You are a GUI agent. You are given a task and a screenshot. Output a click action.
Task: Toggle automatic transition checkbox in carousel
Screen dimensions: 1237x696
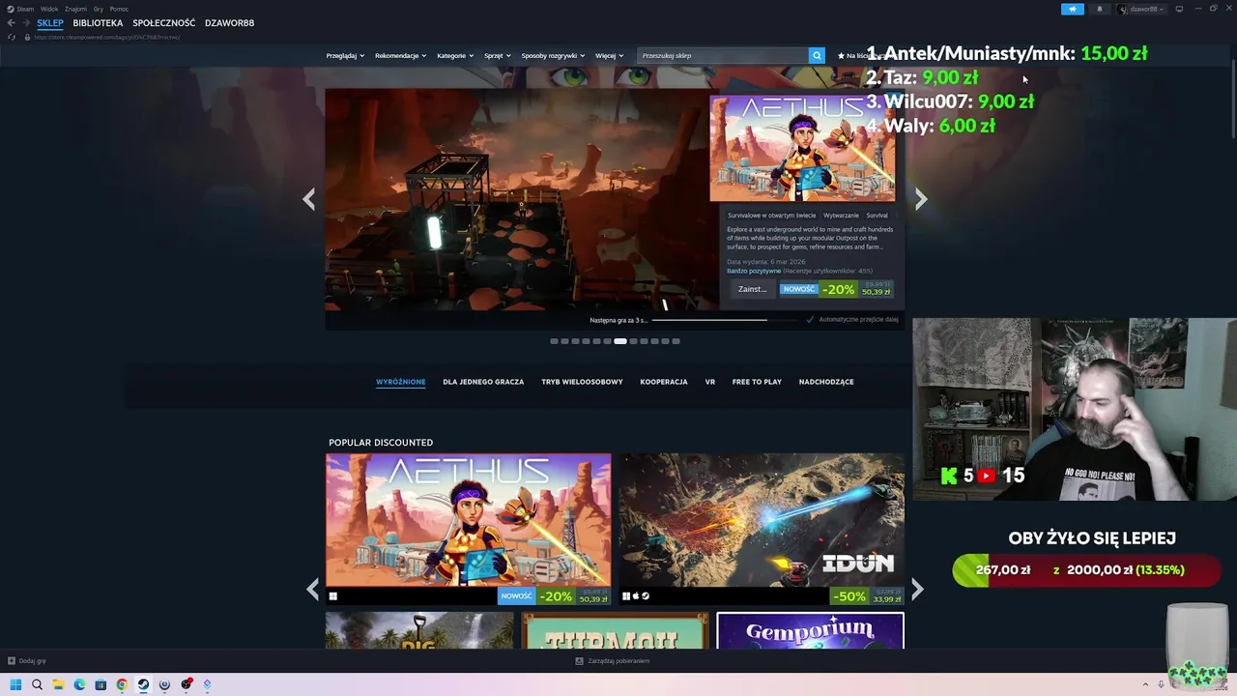click(x=810, y=319)
